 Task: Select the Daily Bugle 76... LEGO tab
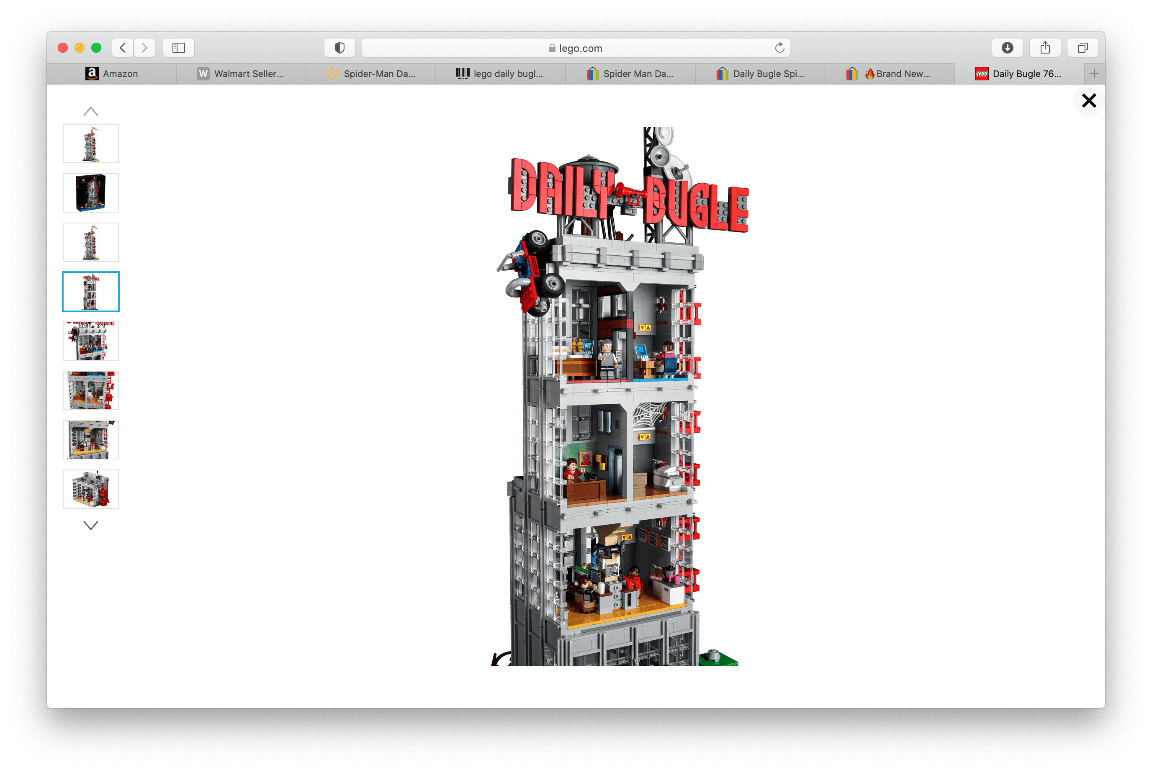pos(1019,74)
